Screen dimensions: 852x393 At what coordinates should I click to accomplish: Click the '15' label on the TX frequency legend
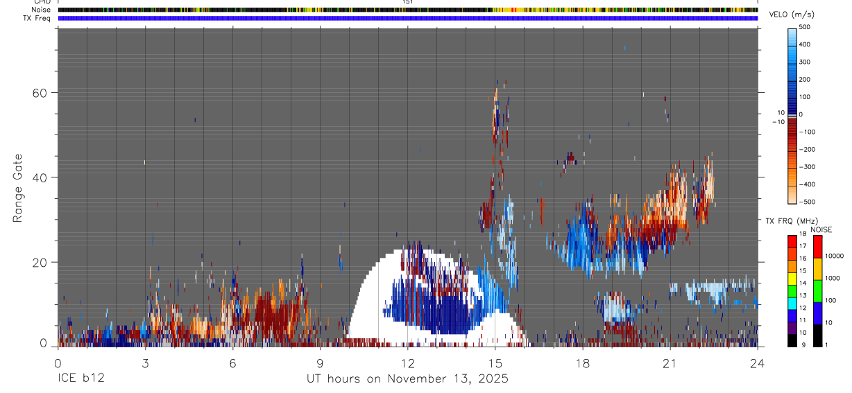click(803, 271)
